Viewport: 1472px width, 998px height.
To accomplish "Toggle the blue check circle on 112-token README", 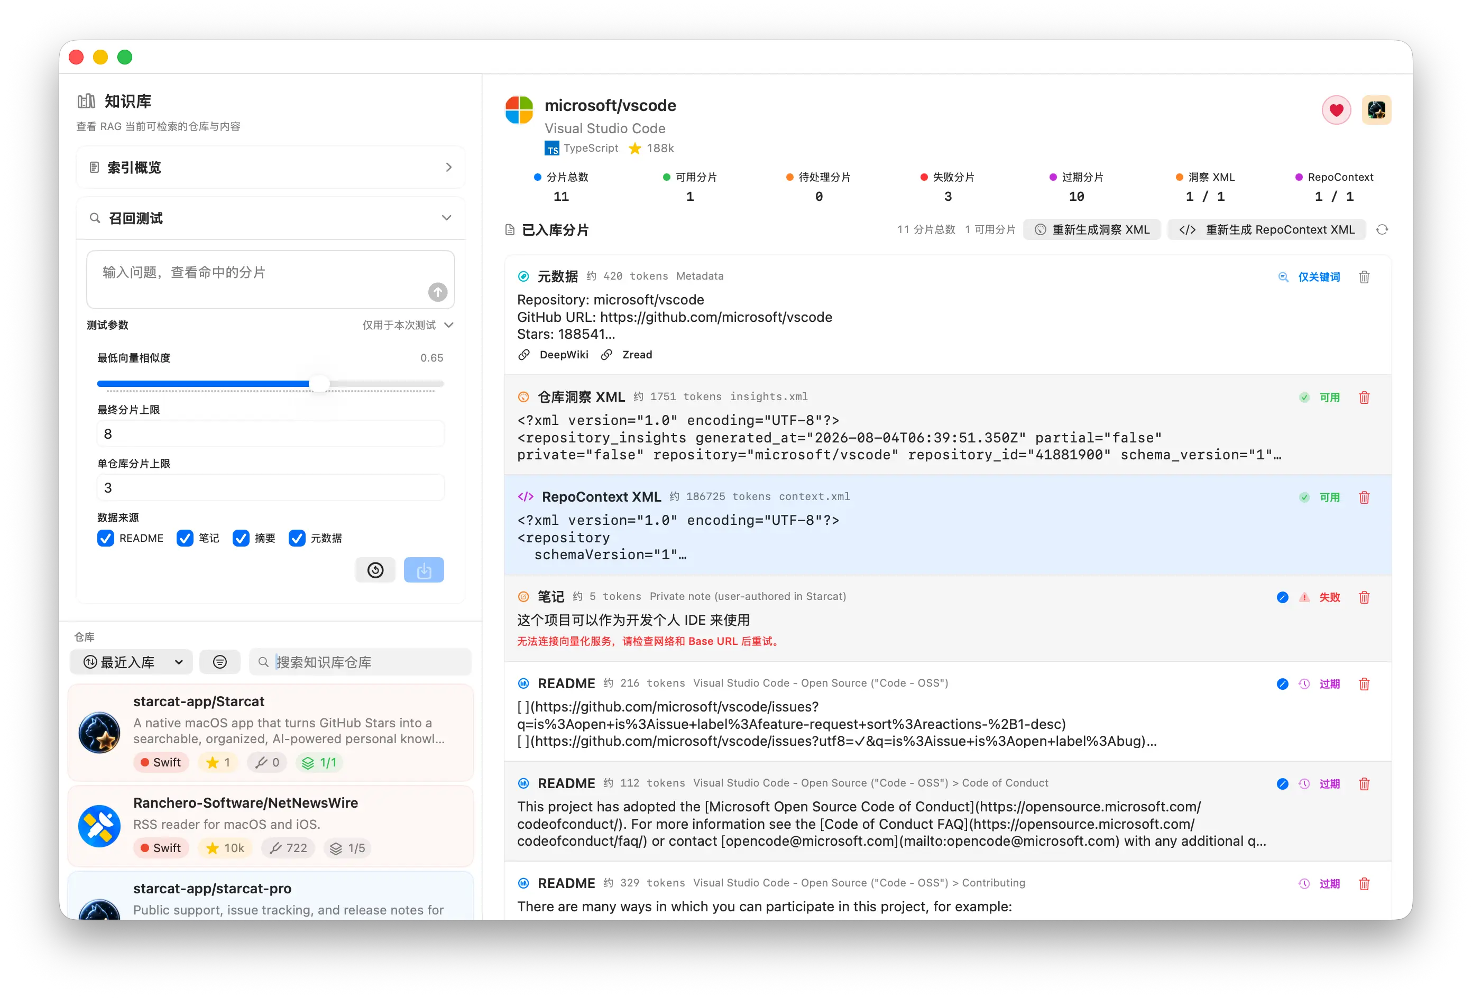I will pos(1283,784).
